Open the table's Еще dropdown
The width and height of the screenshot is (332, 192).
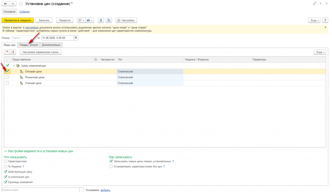tap(320, 52)
